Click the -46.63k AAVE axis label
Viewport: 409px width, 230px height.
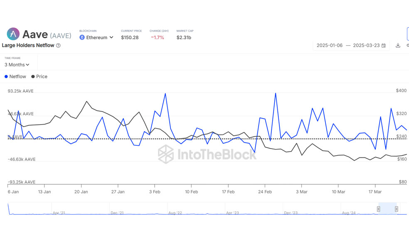tap(21, 159)
